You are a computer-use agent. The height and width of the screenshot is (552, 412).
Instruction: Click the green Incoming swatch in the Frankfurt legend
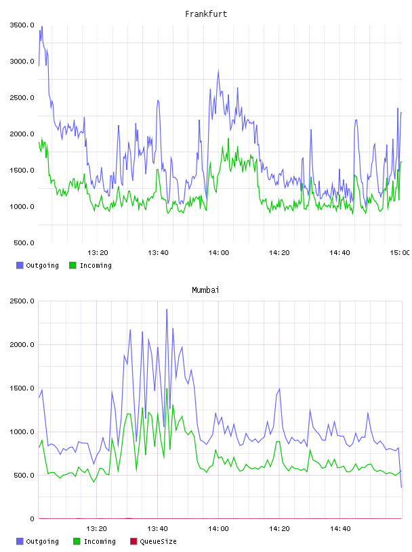tap(73, 265)
